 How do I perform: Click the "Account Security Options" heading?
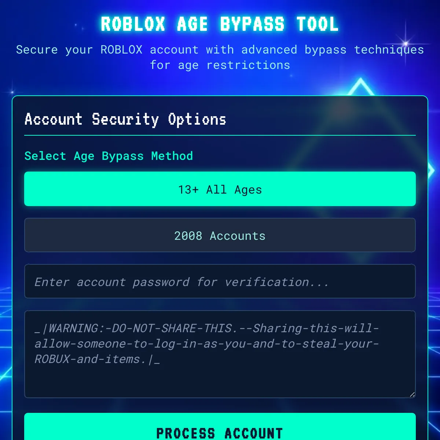click(125, 120)
